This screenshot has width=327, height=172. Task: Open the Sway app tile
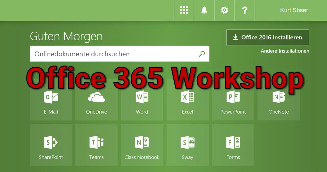pyautogui.click(x=187, y=145)
